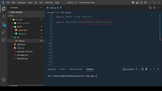Maximize the panel size with up chevron
This screenshot has height=91, width=162.
(154, 69)
